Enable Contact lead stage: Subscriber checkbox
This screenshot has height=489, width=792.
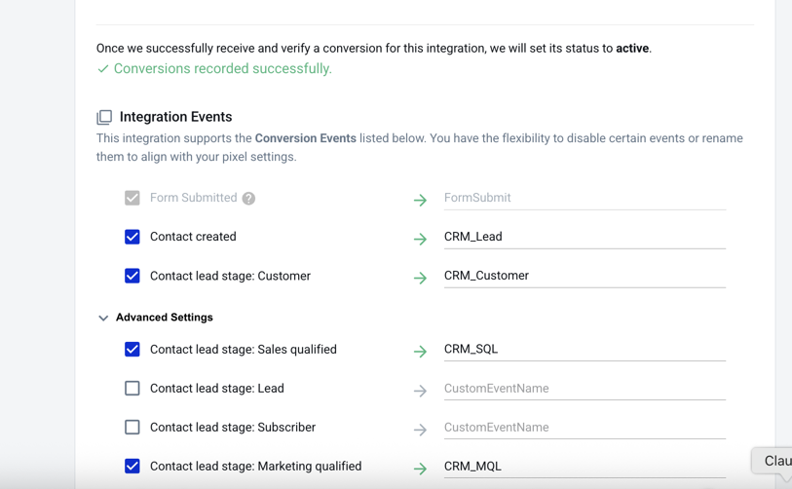tap(132, 427)
